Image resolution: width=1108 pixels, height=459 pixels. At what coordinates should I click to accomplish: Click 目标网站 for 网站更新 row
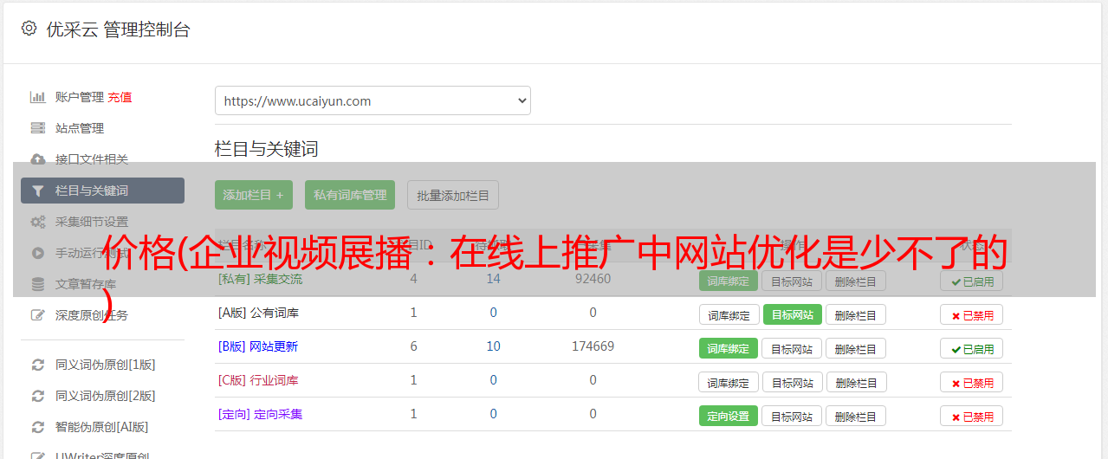coord(792,348)
